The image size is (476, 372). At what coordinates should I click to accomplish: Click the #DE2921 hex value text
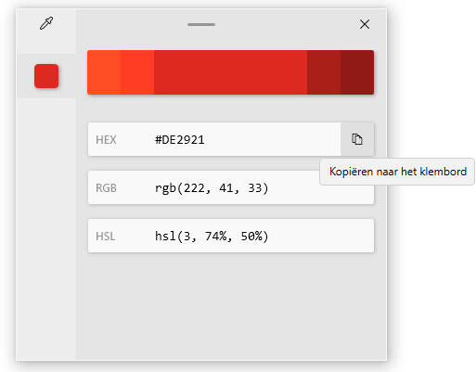(x=180, y=140)
